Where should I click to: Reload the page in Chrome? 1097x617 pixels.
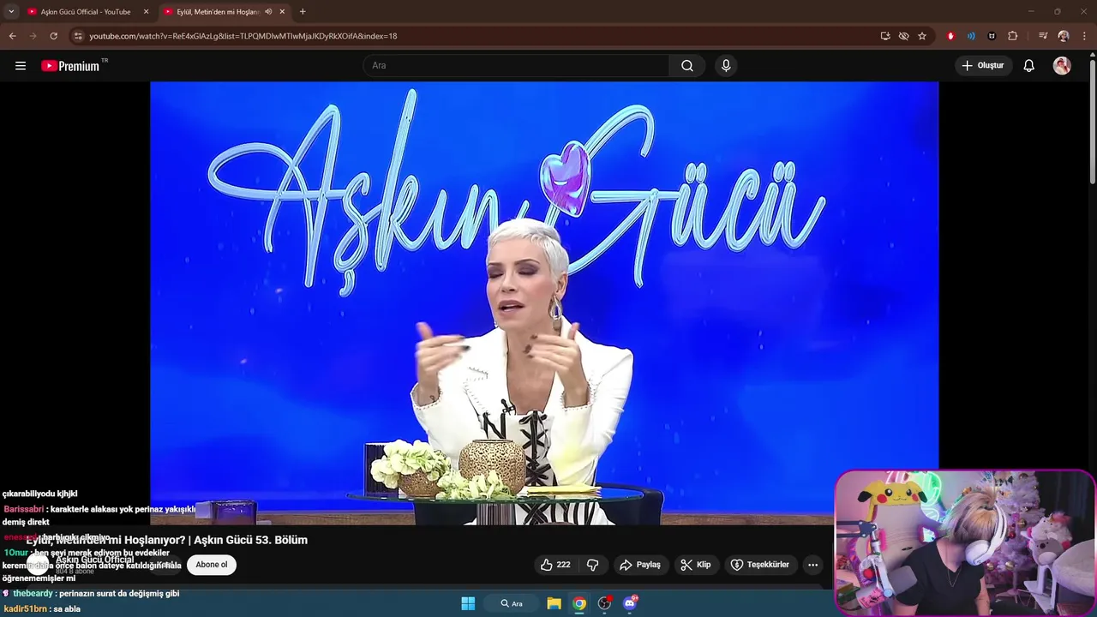point(53,36)
